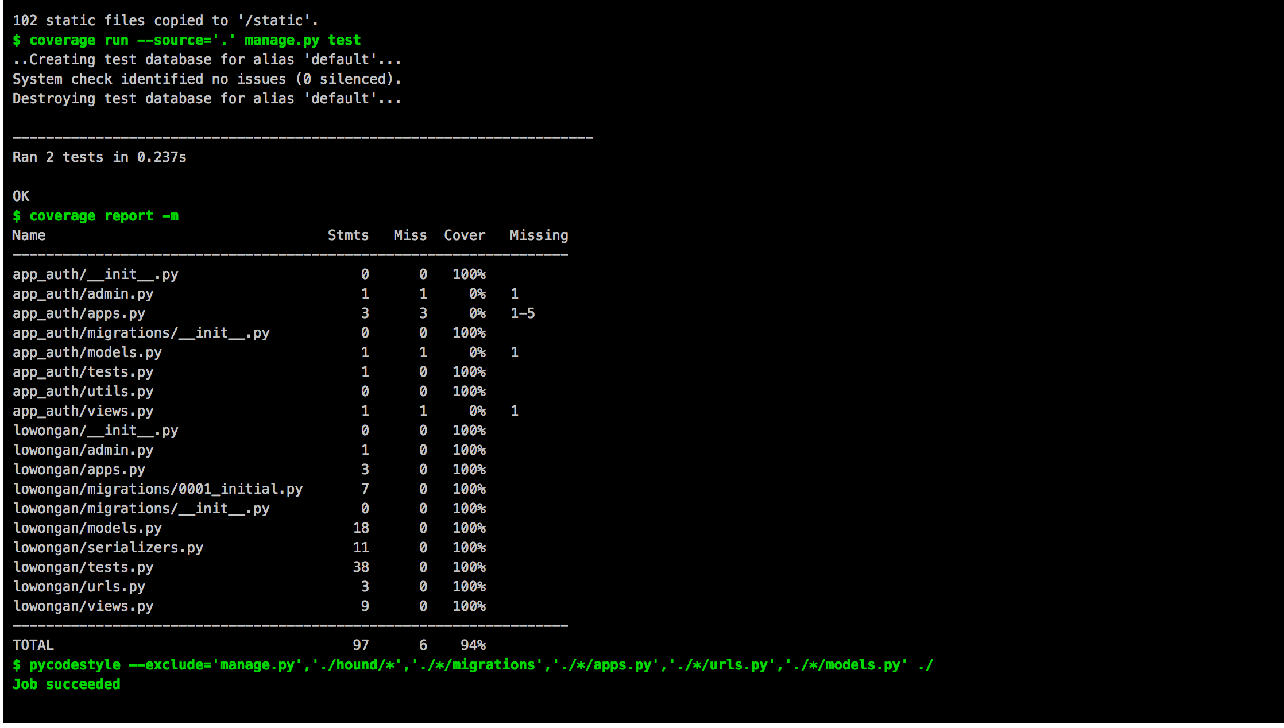Click the lowongan/migrations/0001_initial.py entry

pyautogui.click(x=158, y=489)
